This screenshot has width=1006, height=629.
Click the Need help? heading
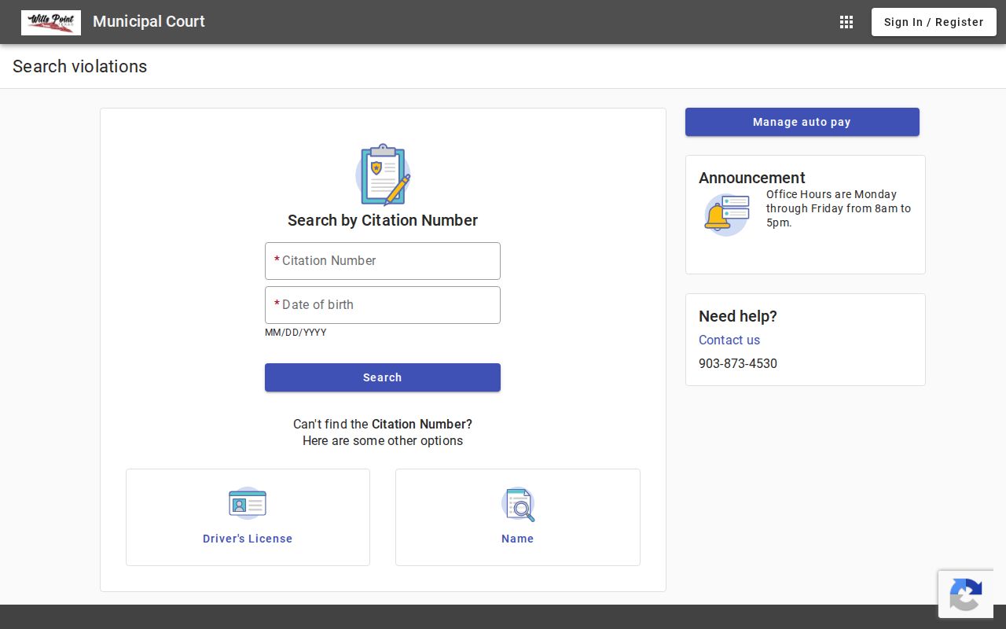738,316
